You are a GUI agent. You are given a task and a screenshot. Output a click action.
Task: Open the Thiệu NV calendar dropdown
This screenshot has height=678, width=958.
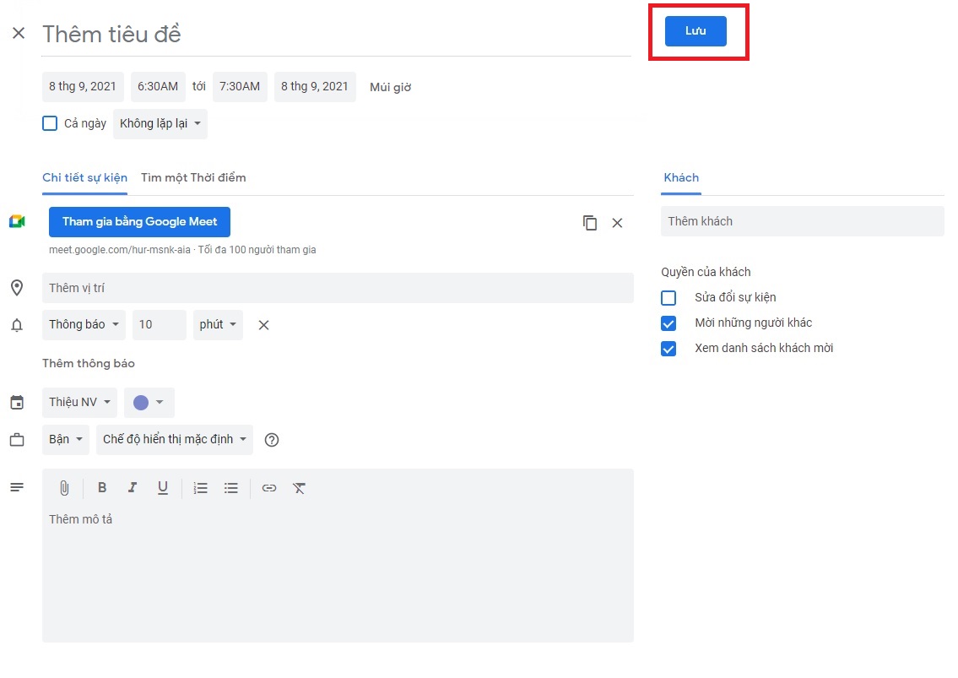79,402
